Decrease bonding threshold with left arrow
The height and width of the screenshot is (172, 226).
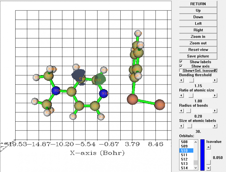click(181, 80)
